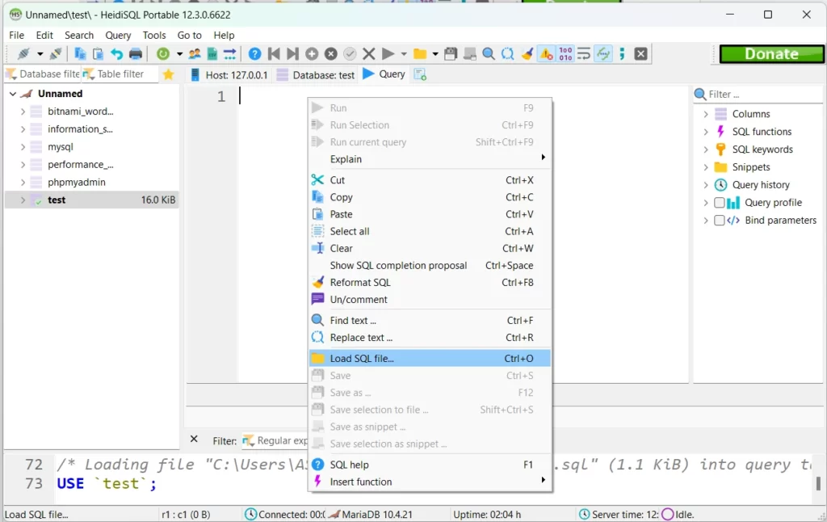Click the Help question mark icon
This screenshot has height=522, width=827.
pos(254,53)
